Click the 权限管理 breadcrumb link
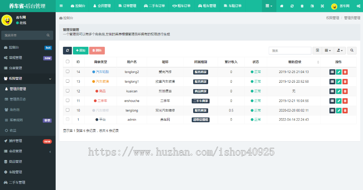This screenshot has width=363, height=190. click(x=333, y=18)
